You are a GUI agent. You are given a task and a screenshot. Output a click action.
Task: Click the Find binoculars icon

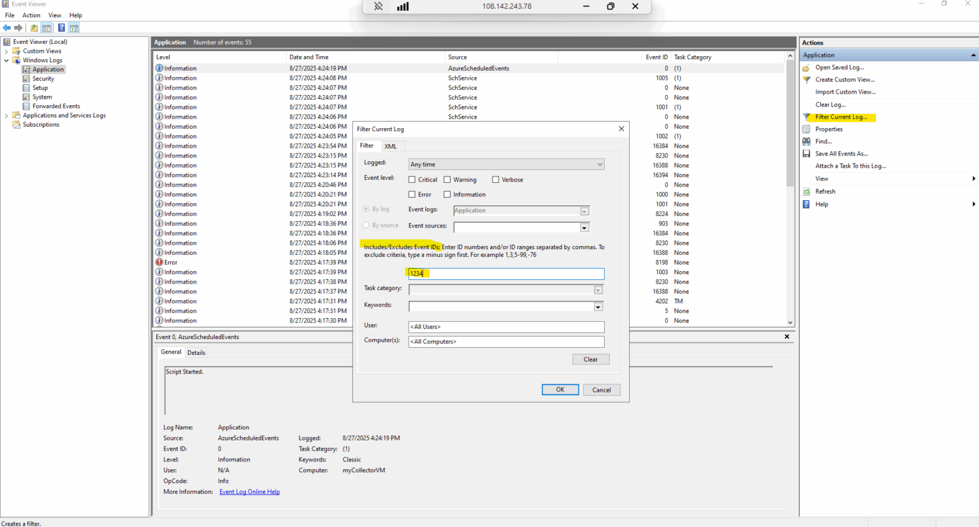pos(806,141)
